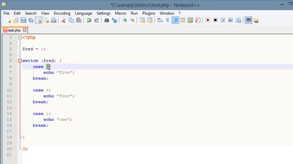The width and height of the screenshot is (293, 164).
Task: Save all files using the Save All icon
Action: (31, 20)
